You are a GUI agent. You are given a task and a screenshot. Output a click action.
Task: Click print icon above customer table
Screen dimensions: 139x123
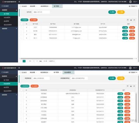coord(134,20)
